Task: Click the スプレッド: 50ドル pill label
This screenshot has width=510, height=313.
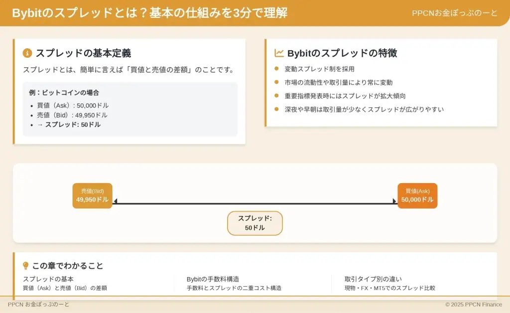Action: (x=255, y=223)
